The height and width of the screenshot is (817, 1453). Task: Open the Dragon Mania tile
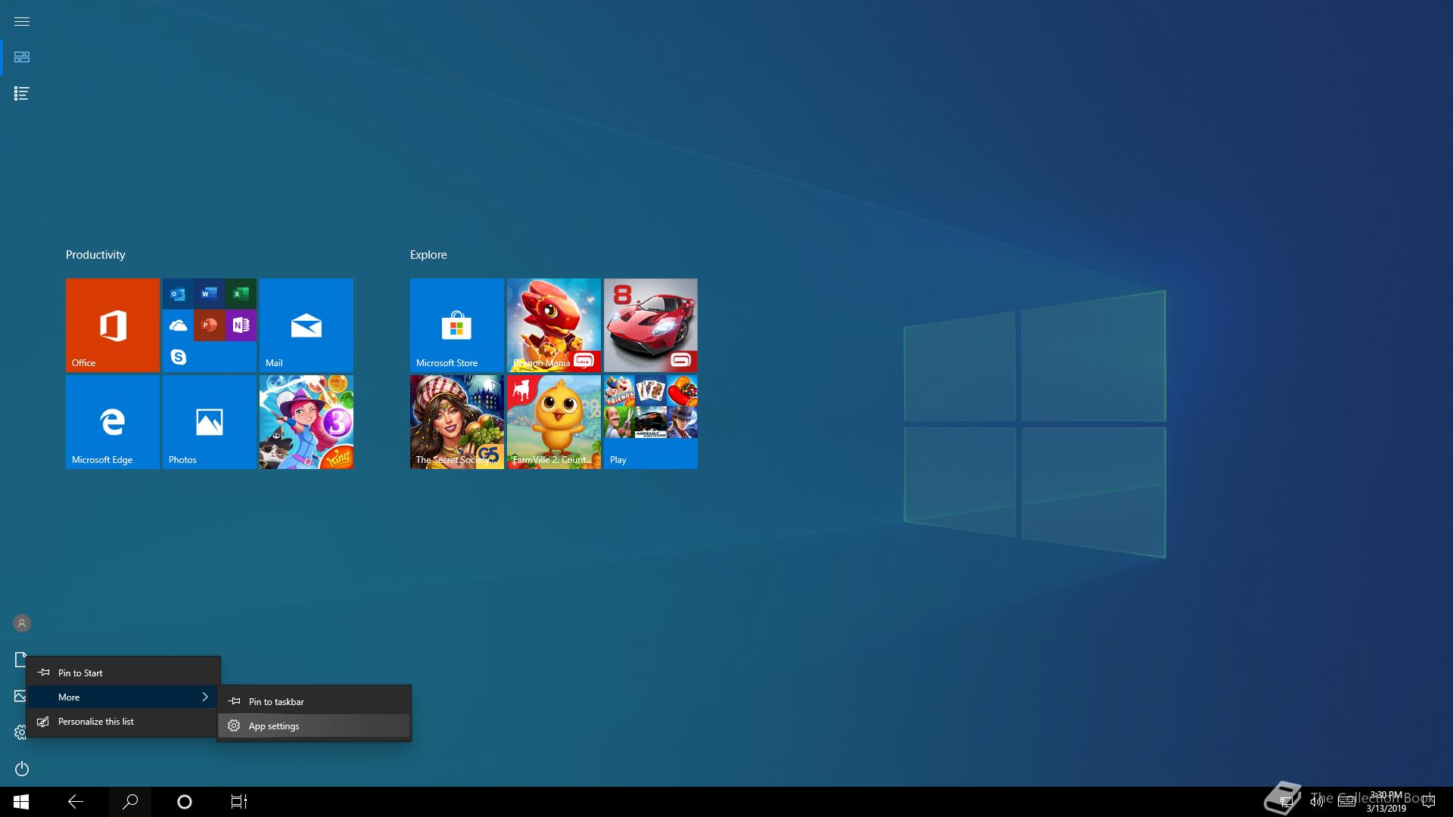click(x=554, y=325)
